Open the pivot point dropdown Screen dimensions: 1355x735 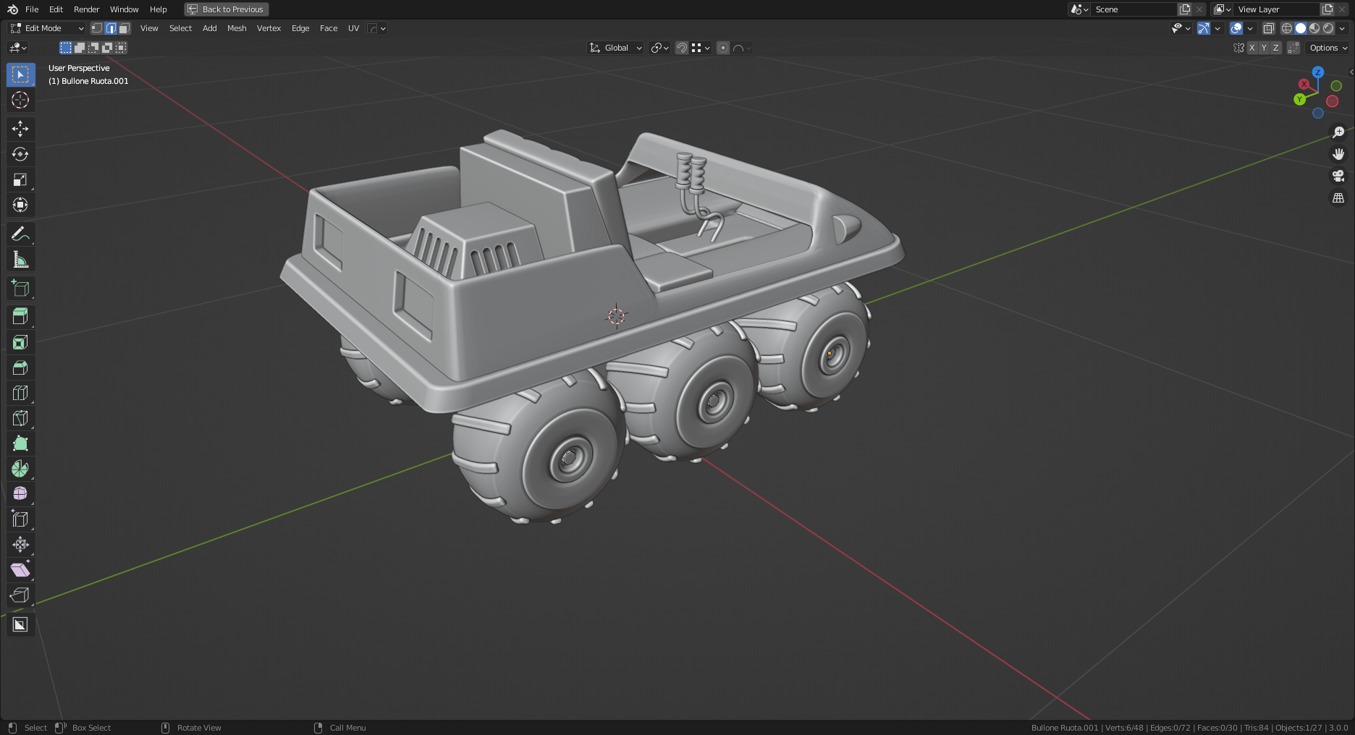pos(659,48)
